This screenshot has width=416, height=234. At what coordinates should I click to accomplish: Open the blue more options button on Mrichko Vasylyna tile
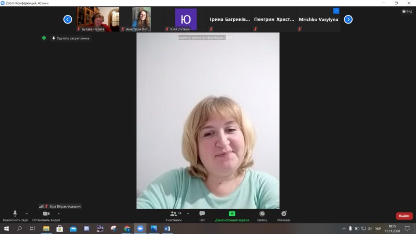click(336, 11)
